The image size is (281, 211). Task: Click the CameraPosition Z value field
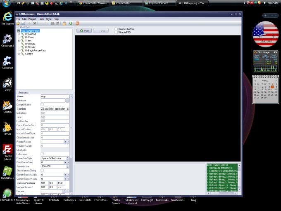point(61,183)
